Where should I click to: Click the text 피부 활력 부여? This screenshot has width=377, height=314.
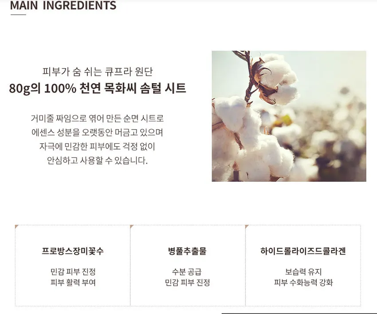tap(73, 282)
